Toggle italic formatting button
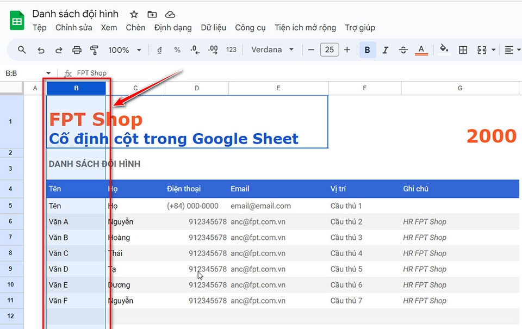 [385, 50]
